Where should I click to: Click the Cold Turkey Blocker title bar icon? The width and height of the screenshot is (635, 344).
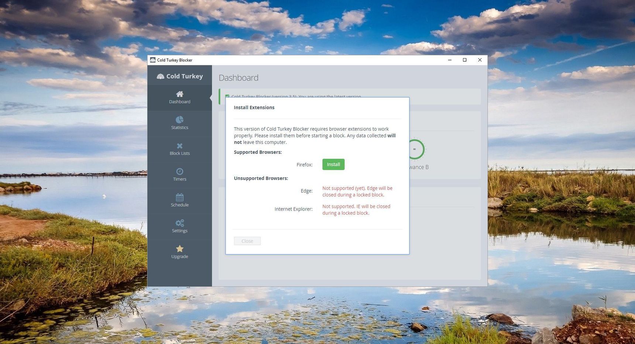click(x=152, y=60)
